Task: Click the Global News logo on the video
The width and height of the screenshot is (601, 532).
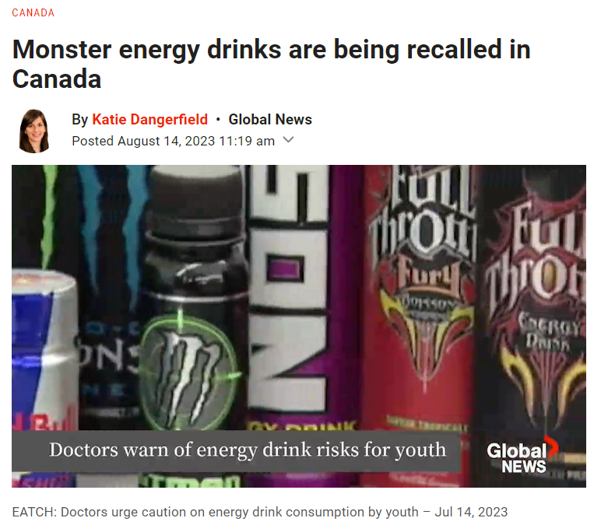Action: [x=522, y=456]
